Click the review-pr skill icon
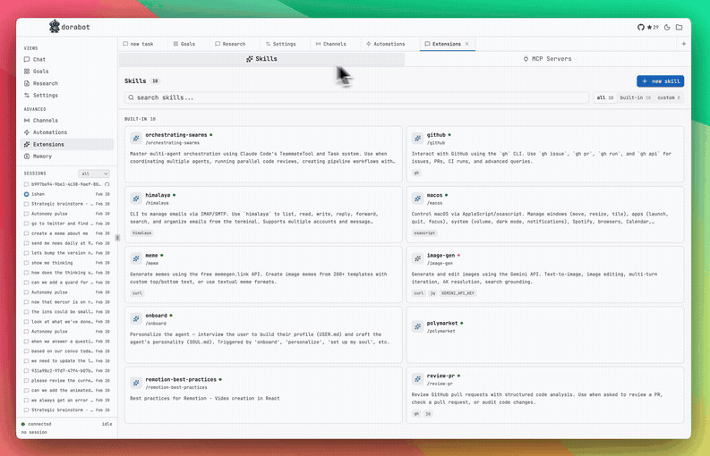The image size is (710, 456). (x=417, y=379)
